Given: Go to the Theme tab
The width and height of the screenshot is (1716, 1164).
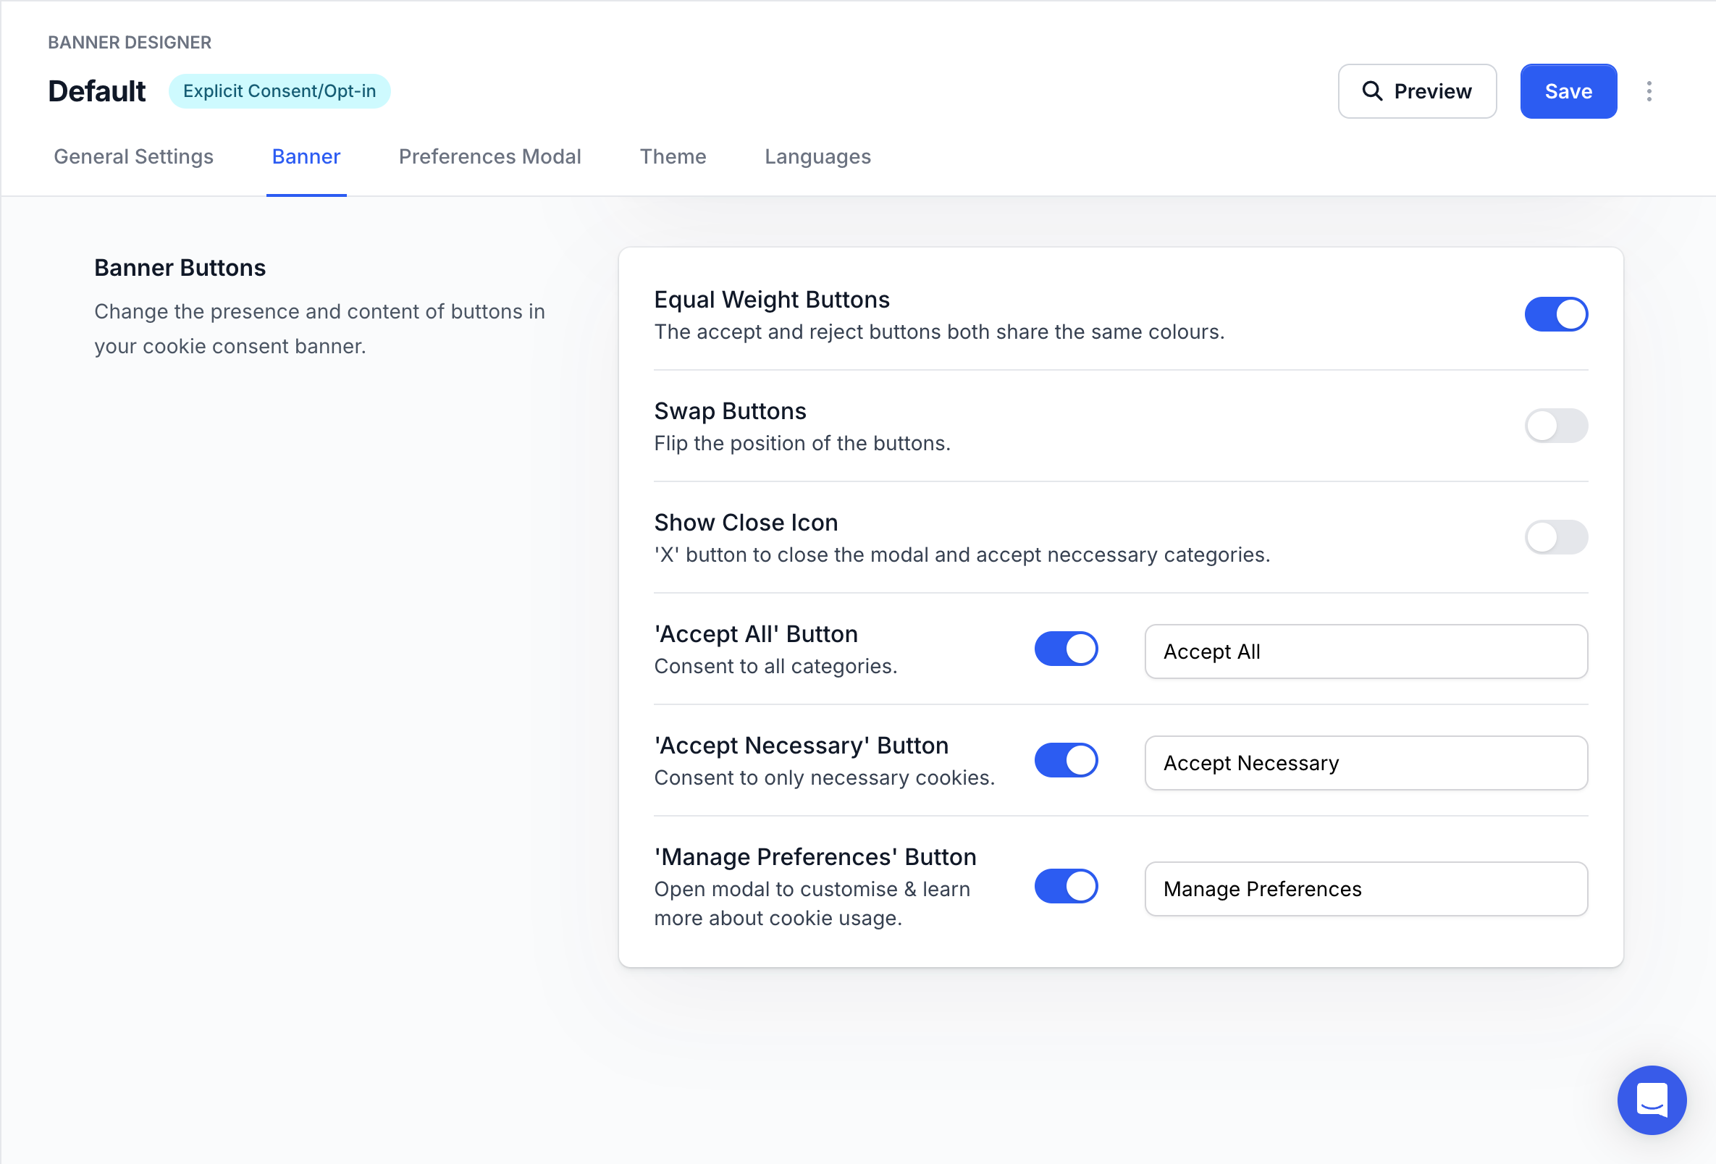Looking at the screenshot, I should coord(673,156).
